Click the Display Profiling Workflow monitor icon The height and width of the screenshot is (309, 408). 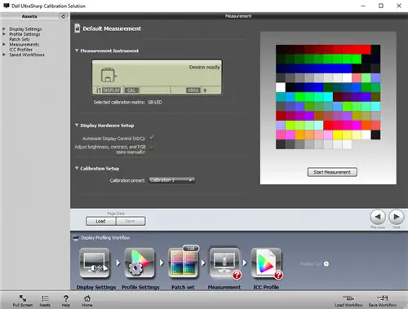76,238
